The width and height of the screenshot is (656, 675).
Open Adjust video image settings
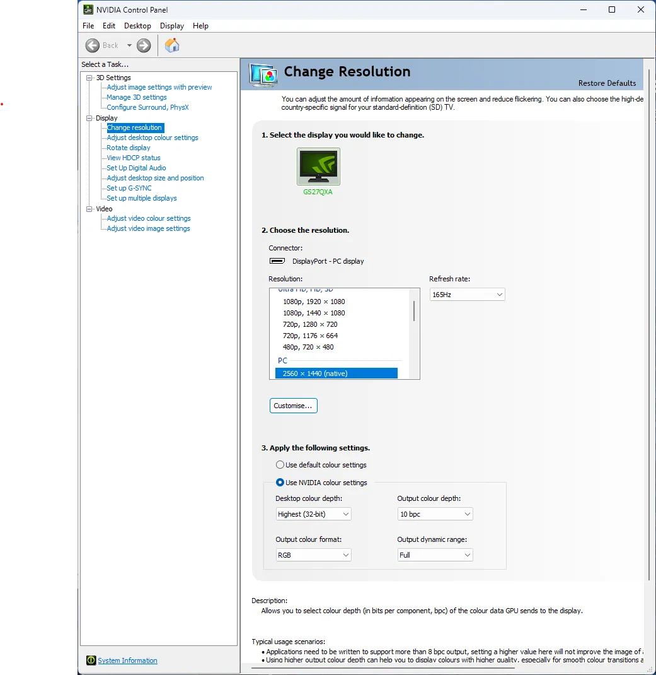pos(148,228)
